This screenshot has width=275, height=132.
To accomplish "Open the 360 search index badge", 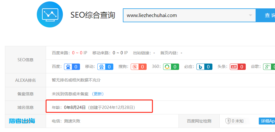I will [171, 67].
